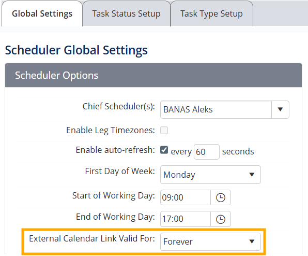Click the Enable auto-refresh label text

coord(115,150)
